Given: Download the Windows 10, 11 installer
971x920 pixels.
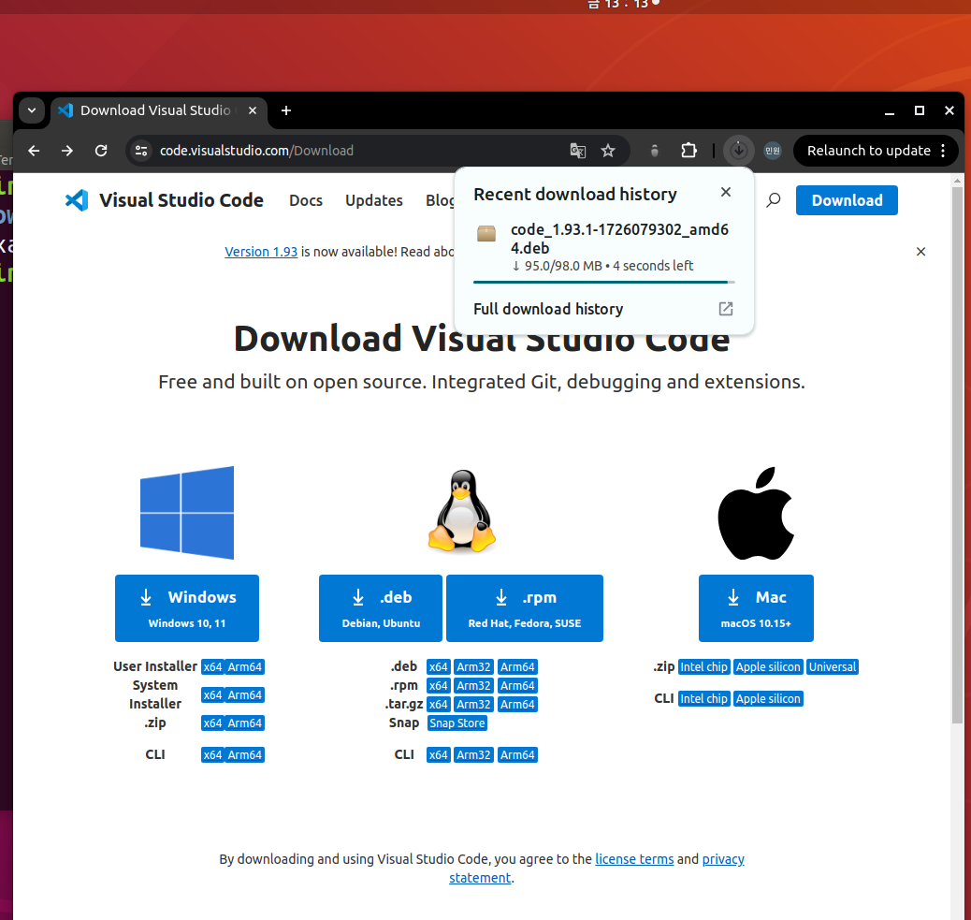Looking at the screenshot, I should tap(187, 608).
